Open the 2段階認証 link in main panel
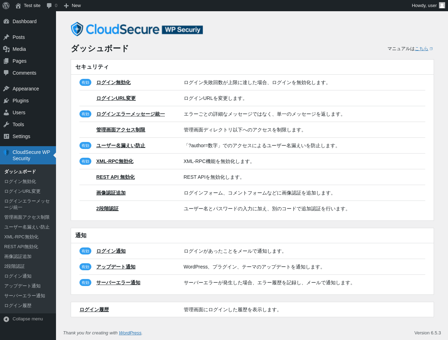448x340 pixels. click(x=107, y=209)
